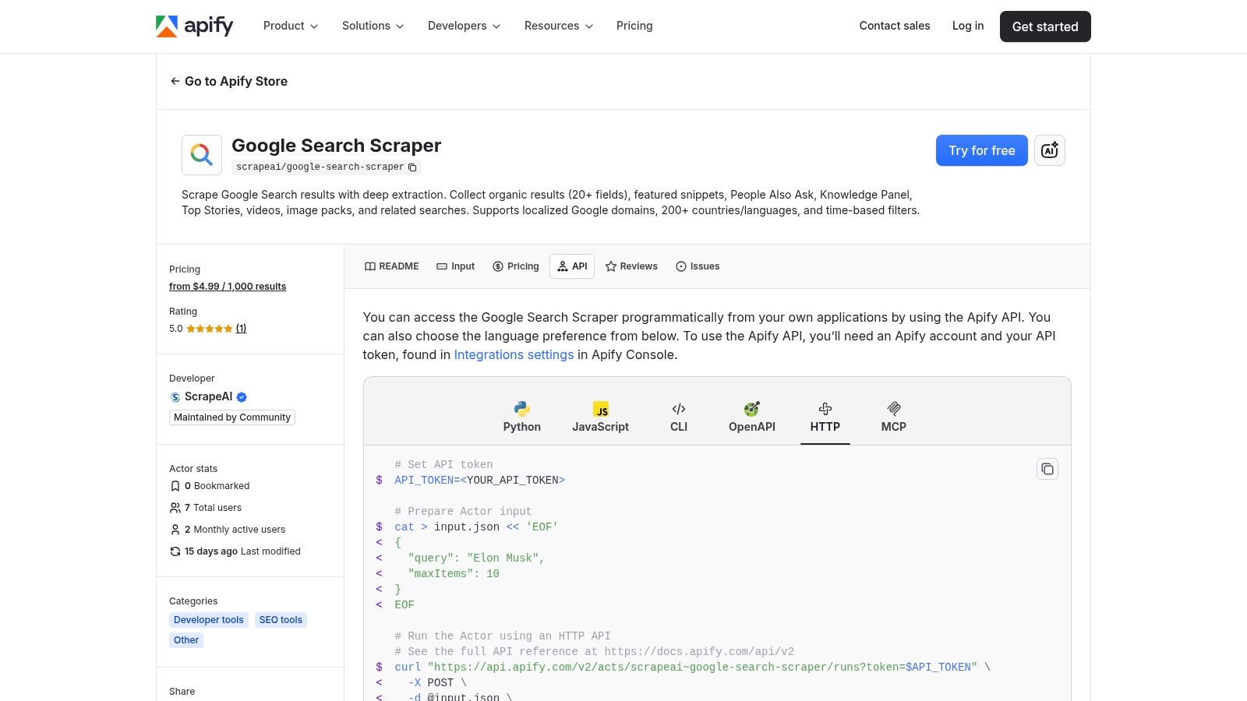Click Log in
The width and height of the screenshot is (1247, 701).
click(x=968, y=26)
